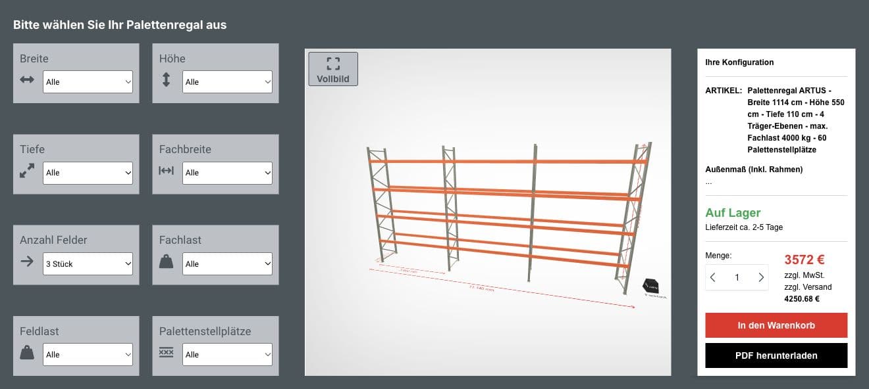Viewport: 869px width, 389px height.
Task: Click the 4250.68 € gross price
Action: (x=802, y=299)
